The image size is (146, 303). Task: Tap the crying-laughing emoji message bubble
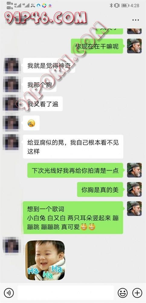tap(31, 123)
